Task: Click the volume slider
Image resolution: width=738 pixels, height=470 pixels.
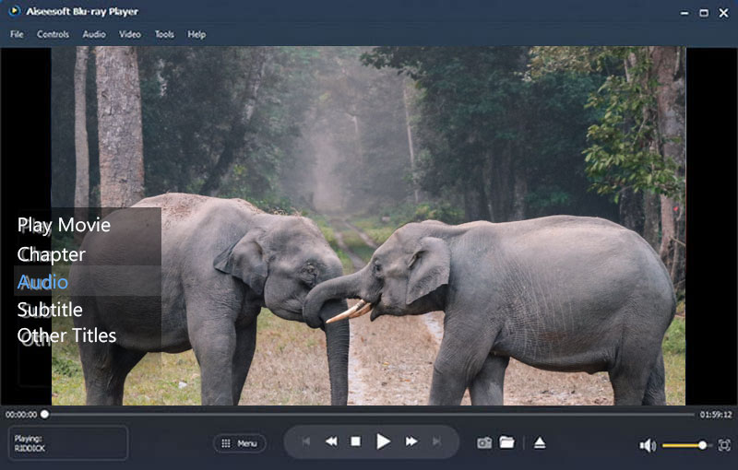Action: 684,445
